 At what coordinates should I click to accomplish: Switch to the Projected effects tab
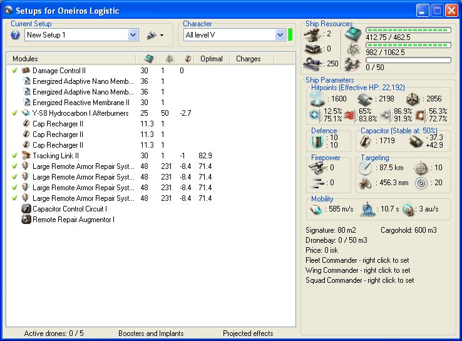click(248, 333)
